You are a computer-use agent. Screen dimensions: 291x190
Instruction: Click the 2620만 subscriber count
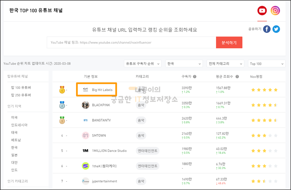[187, 118]
